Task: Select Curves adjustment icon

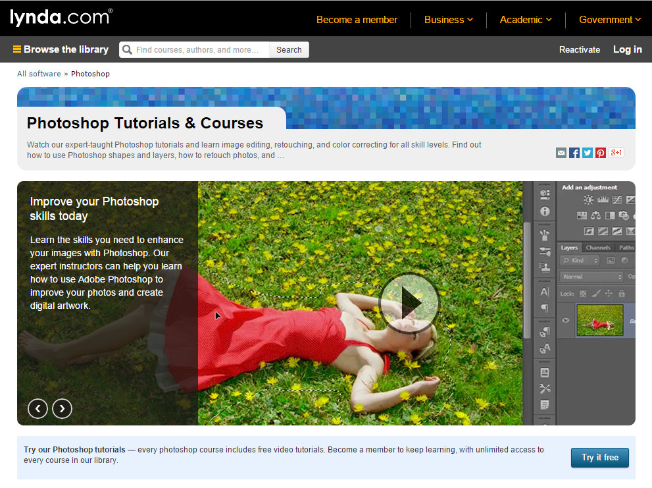Action: (617, 200)
